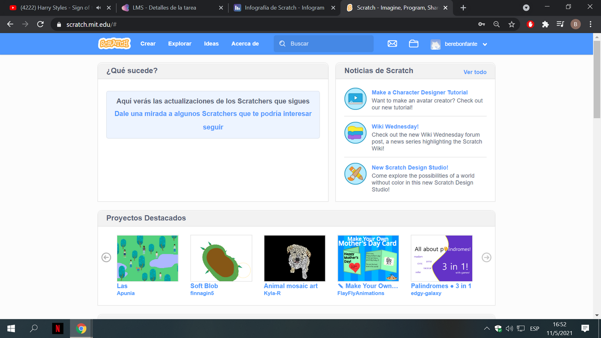601x338 pixels.
Task: Open the Animal mosaic art thumbnail
Action: (x=294, y=258)
